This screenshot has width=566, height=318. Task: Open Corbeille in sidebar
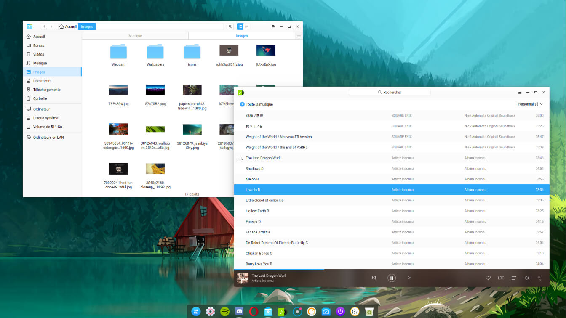(52, 98)
